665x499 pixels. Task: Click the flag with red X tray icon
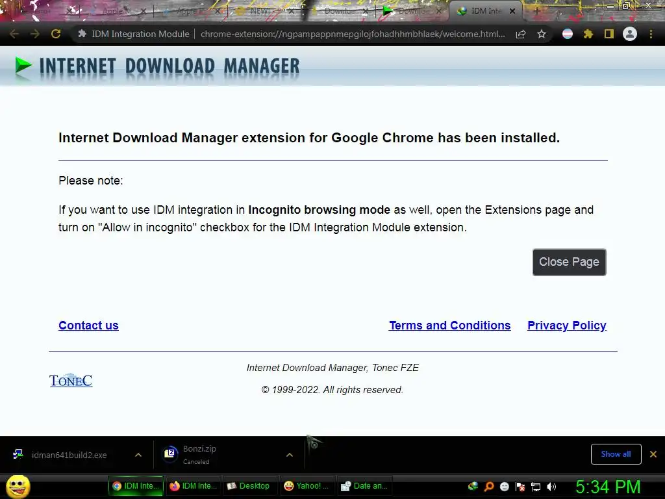point(520,486)
